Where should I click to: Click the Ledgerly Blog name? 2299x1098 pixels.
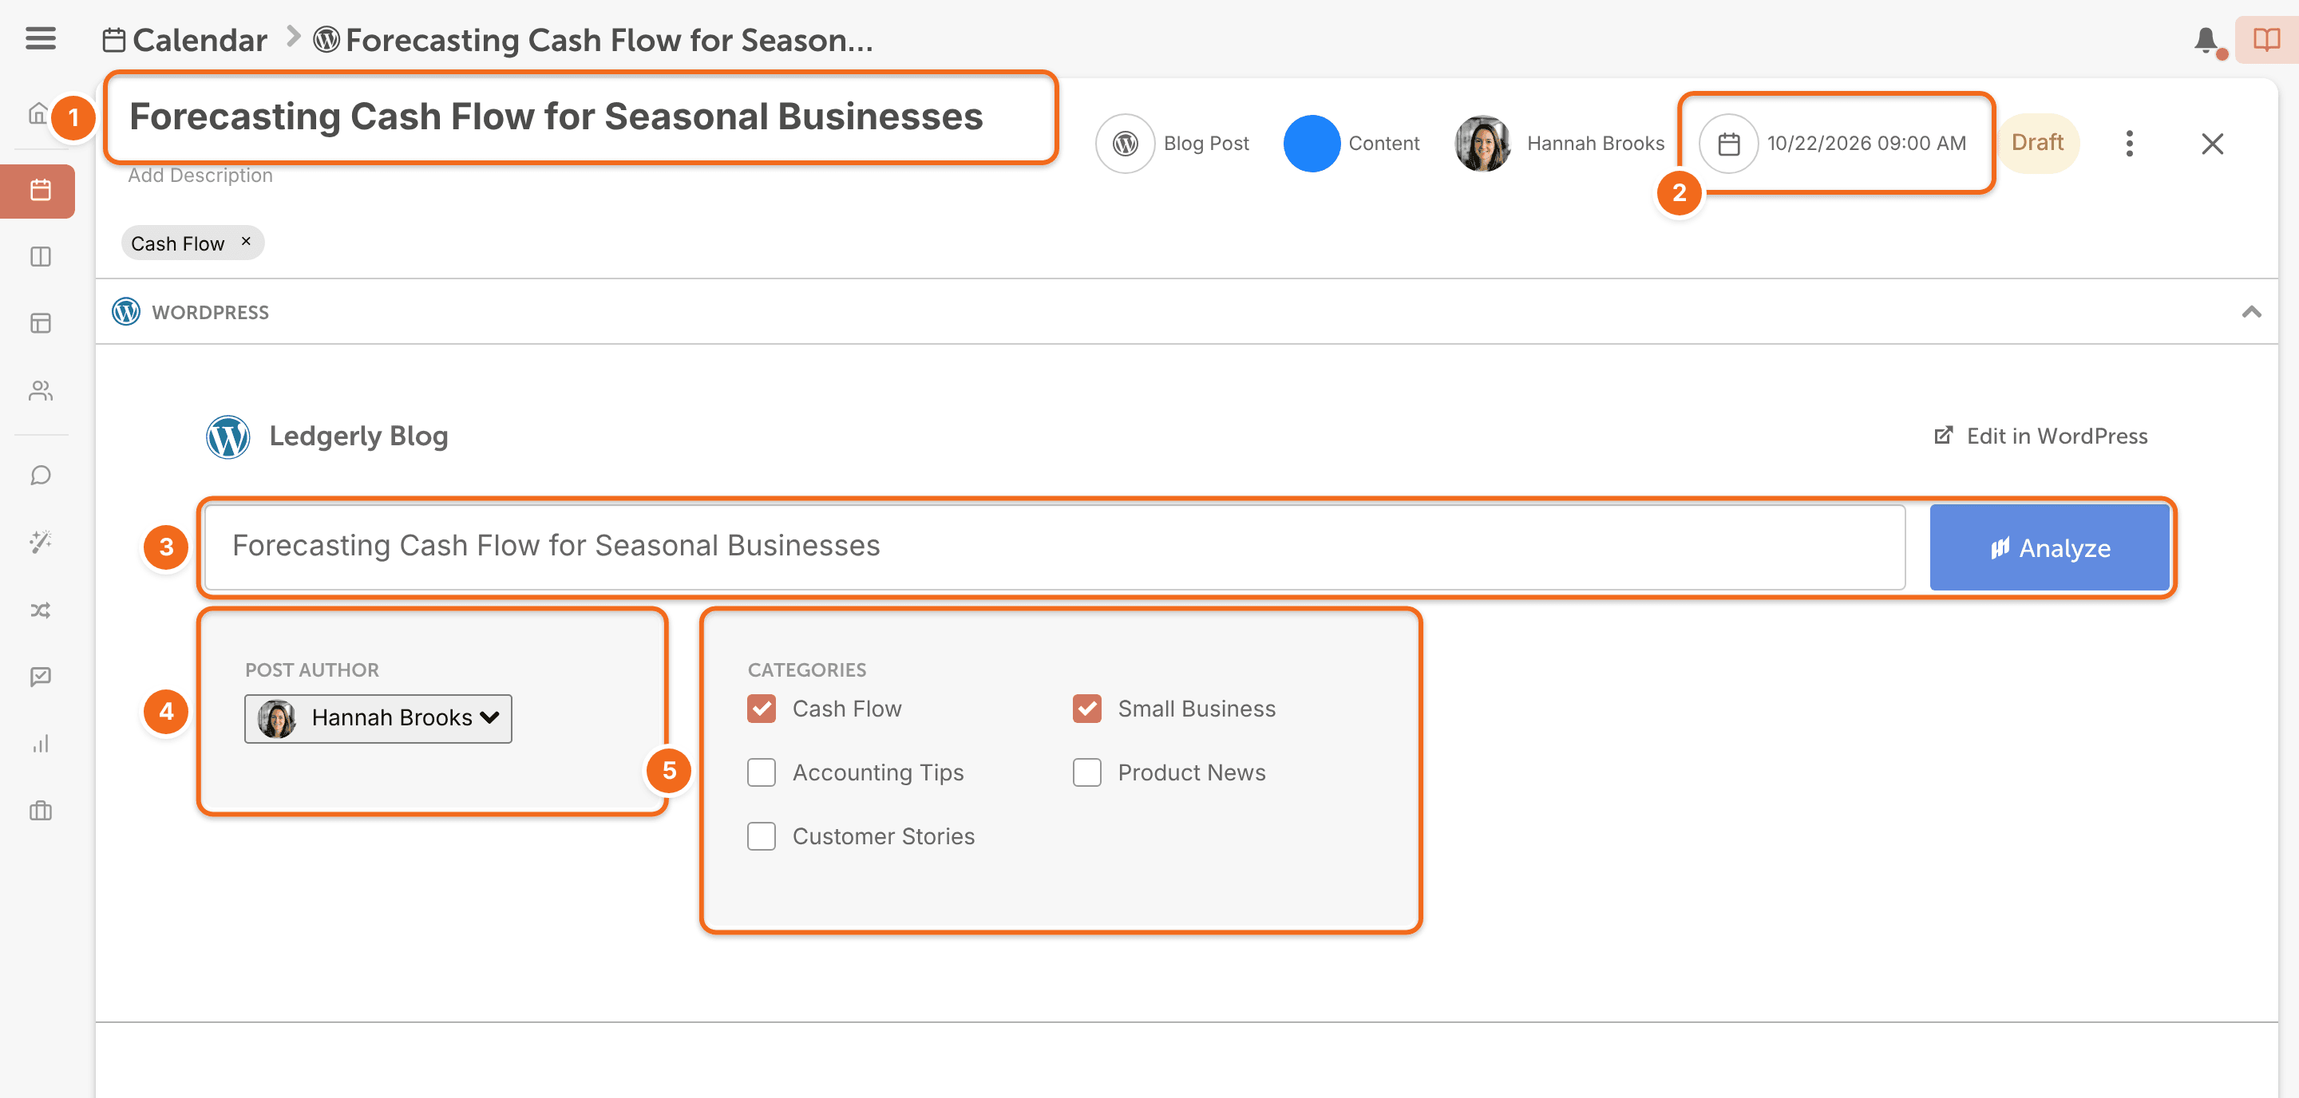pos(358,436)
